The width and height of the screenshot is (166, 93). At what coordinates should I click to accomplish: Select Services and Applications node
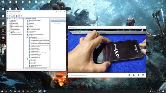tap(16, 34)
